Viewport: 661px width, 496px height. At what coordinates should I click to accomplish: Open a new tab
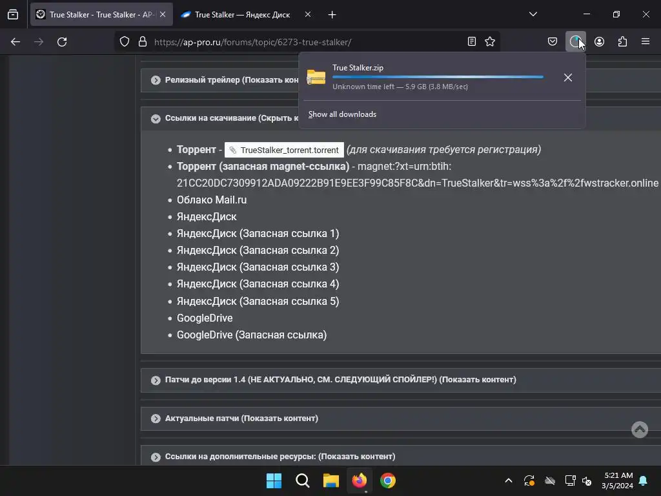[332, 15]
